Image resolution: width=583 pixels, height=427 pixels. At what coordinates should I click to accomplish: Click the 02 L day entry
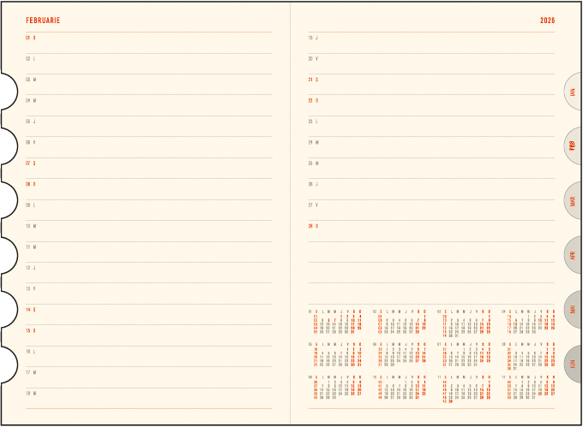(x=31, y=59)
